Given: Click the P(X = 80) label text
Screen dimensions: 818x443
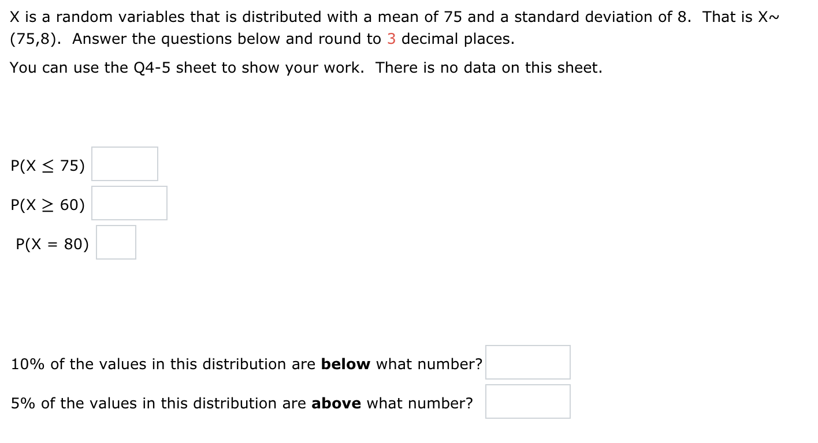Looking at the screenshot, I should (52, 244).
